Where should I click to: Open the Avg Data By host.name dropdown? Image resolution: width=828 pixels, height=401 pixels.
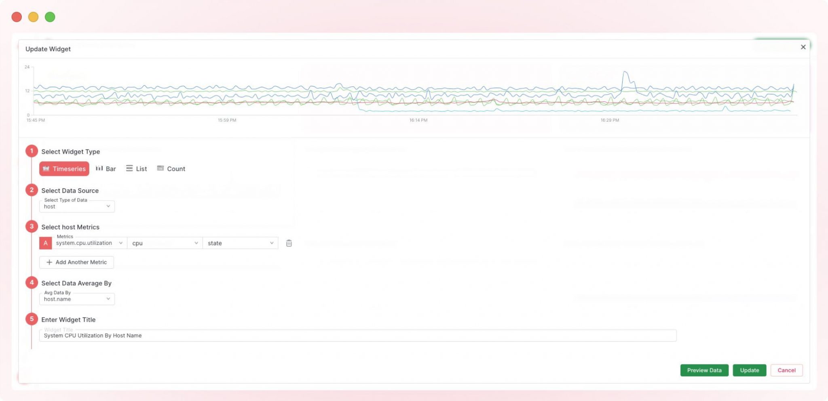point(76,299)
